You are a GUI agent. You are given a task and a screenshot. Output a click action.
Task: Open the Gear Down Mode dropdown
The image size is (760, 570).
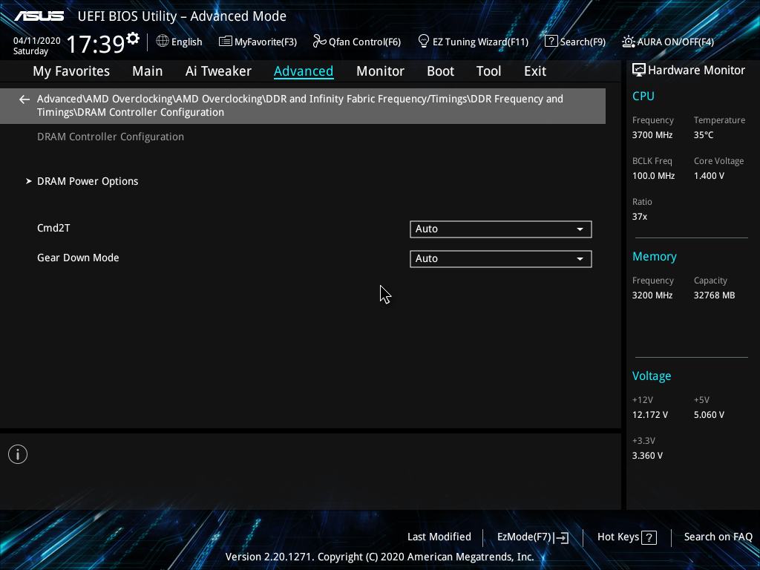501,259
